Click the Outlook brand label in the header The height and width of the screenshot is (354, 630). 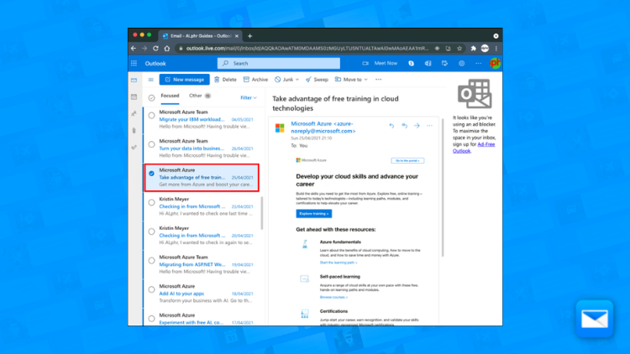point(155,64)
